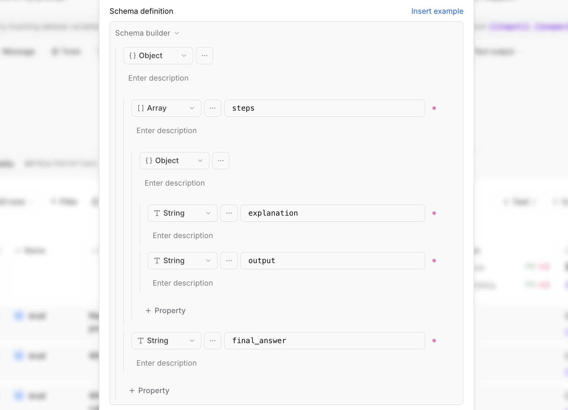Open the final_answer String type dropdown

coord(166,341)
